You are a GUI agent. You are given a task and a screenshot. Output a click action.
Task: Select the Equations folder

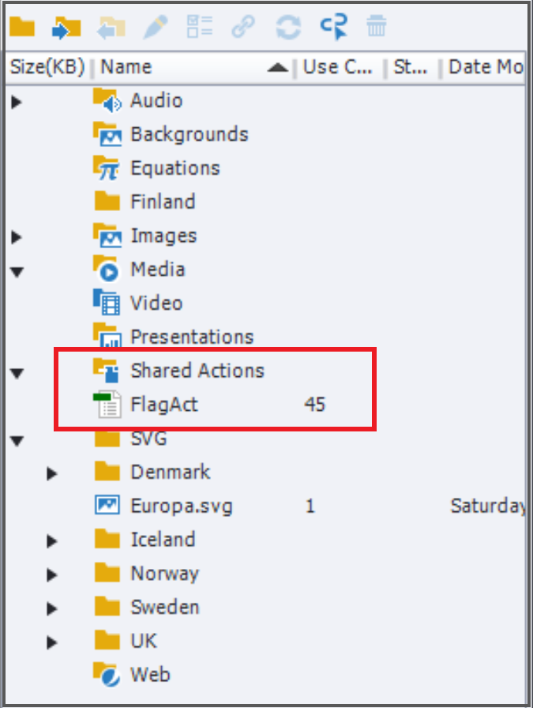coord(175,168)
